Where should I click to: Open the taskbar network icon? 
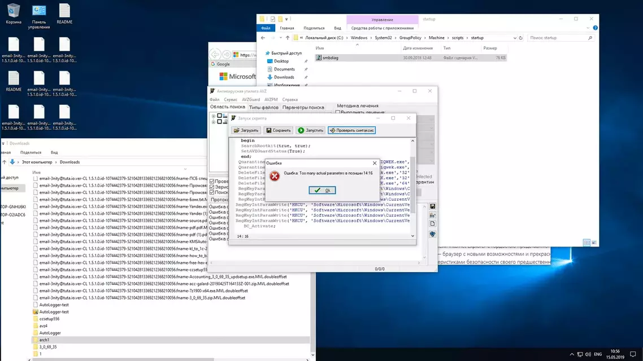click(580, 354)
